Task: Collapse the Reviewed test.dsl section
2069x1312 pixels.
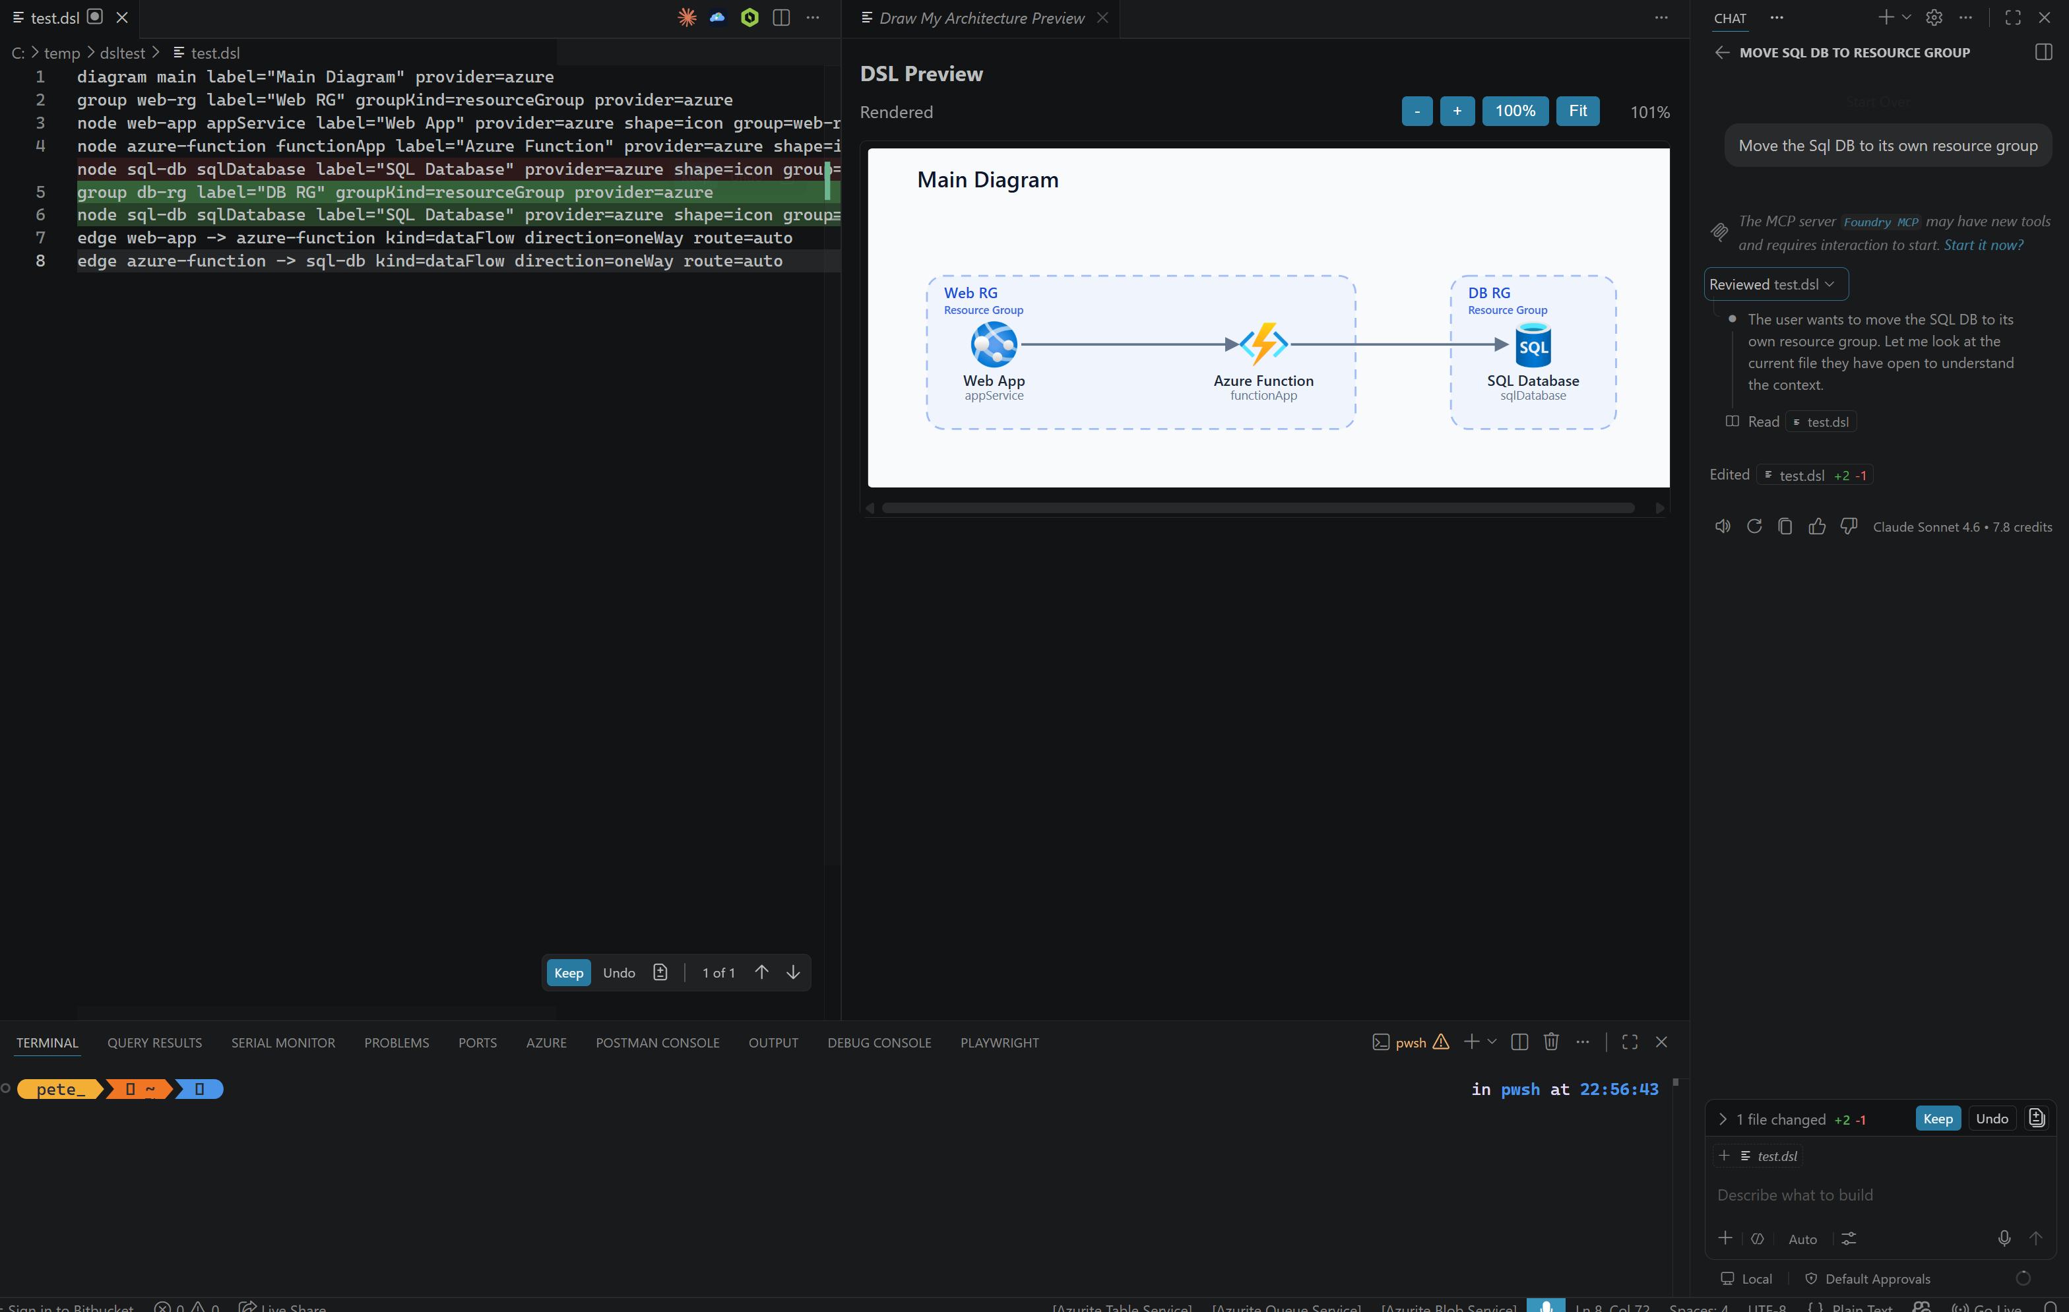Action: coord(1775,284)
